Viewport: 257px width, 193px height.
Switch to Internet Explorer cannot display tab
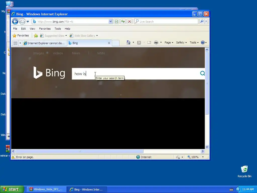(x=45, y=43)
